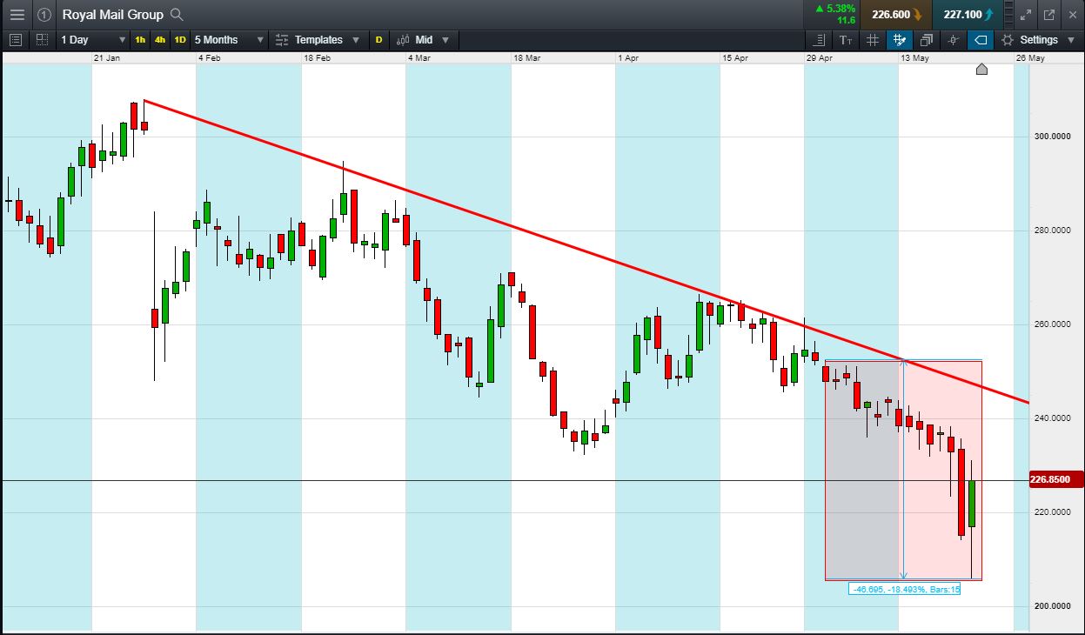Expand the 5 Months range dropdown
This screenshot has height=635, width=1085.
(x=229, y=40)
